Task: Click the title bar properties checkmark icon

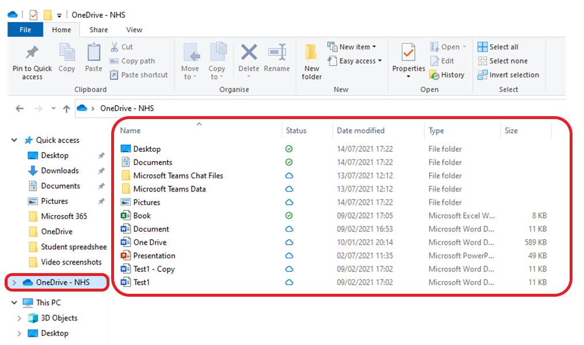Action: click(x=33, y=15)
